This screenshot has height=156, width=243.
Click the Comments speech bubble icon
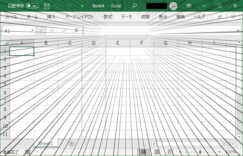[x=233, y=17]
